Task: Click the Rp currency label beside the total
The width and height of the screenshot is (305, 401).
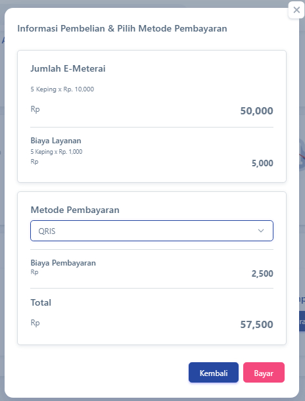Action: point(35,323)
